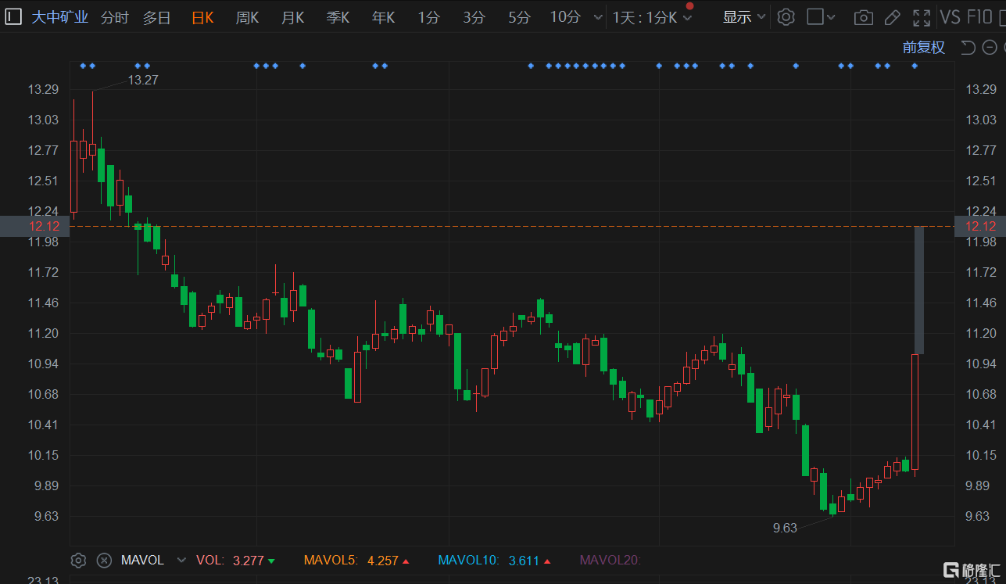This screenshot has height=584, width=1006.
Task: Click the 12.12 current price tag on right axis
Action: point(980,227)
